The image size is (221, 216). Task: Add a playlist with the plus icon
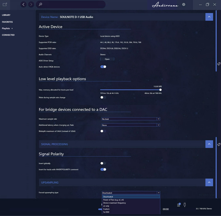(x=12, y=28)
